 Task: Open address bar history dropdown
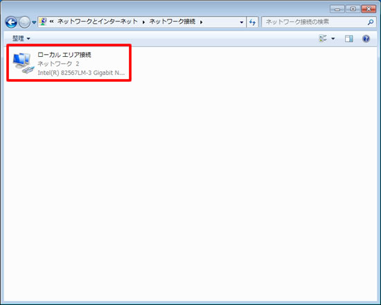pyautogui.click(x=242, y=22)
